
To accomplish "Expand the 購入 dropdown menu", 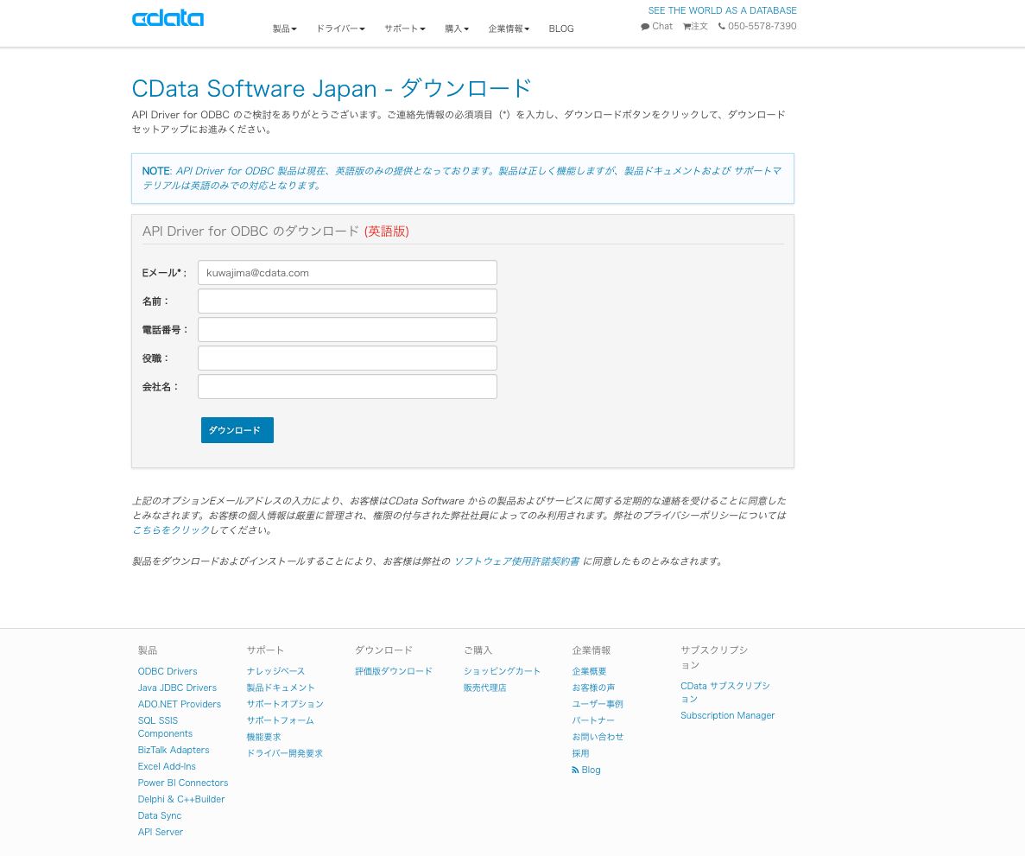I will click(457, 29).
